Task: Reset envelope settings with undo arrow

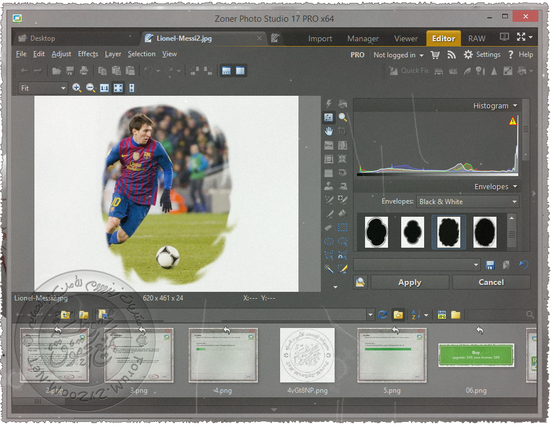Action: [523, 265]
